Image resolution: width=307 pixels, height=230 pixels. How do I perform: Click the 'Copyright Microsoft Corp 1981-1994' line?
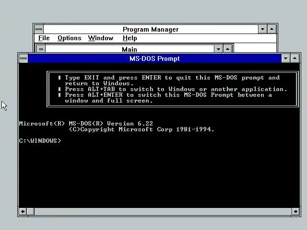pos(142,129)
